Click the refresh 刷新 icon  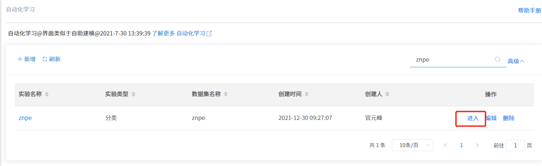click(45, 59)
